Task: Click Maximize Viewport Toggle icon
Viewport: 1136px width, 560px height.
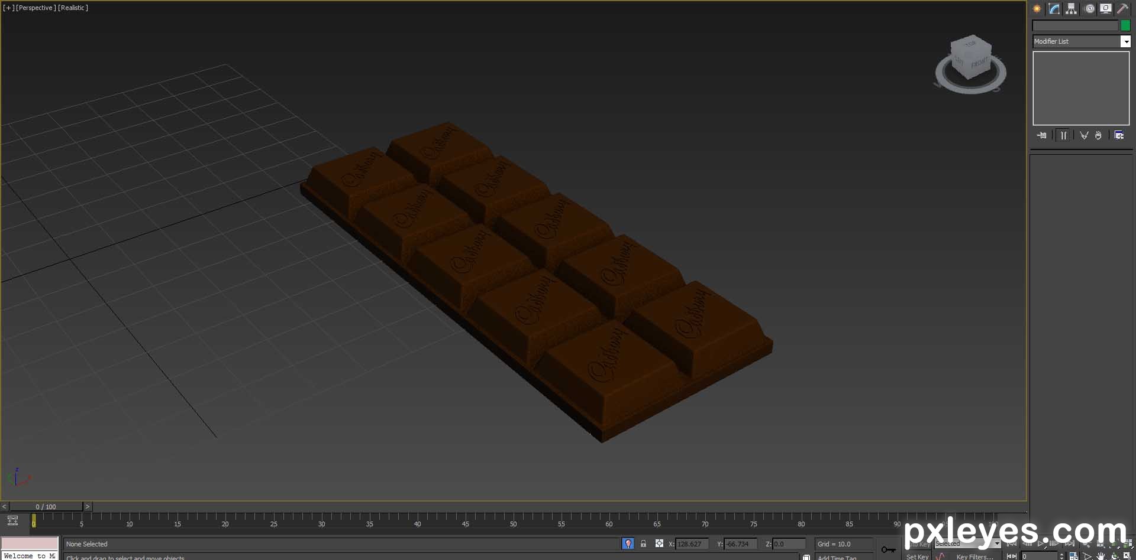Action: 1127,556
